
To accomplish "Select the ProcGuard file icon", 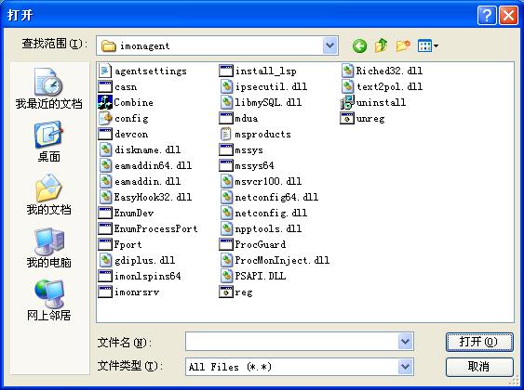I will [226, 244].
